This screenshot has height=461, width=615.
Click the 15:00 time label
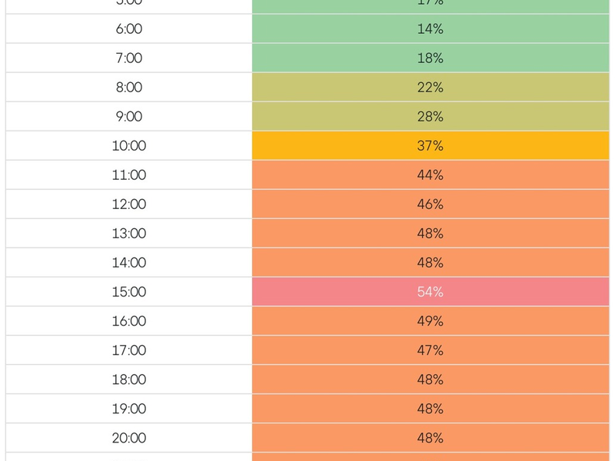129,292
